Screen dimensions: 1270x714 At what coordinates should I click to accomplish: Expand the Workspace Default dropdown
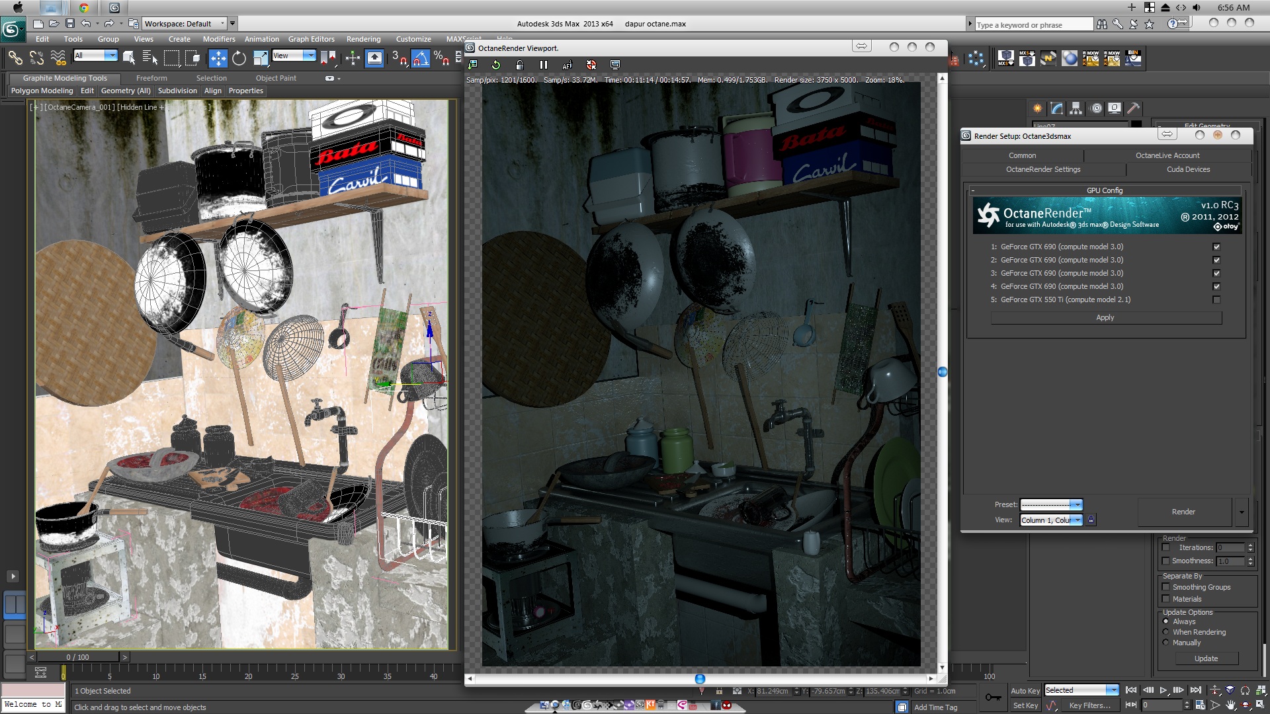point(223,24)
